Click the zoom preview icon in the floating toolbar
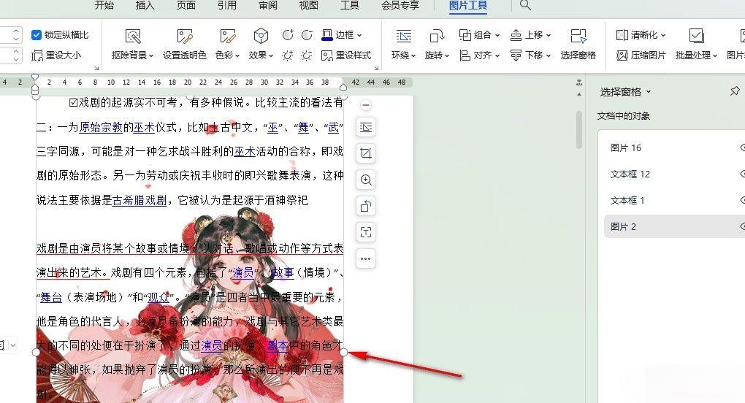745x403 pixels. pyautogui.click(x=366, y=180)
